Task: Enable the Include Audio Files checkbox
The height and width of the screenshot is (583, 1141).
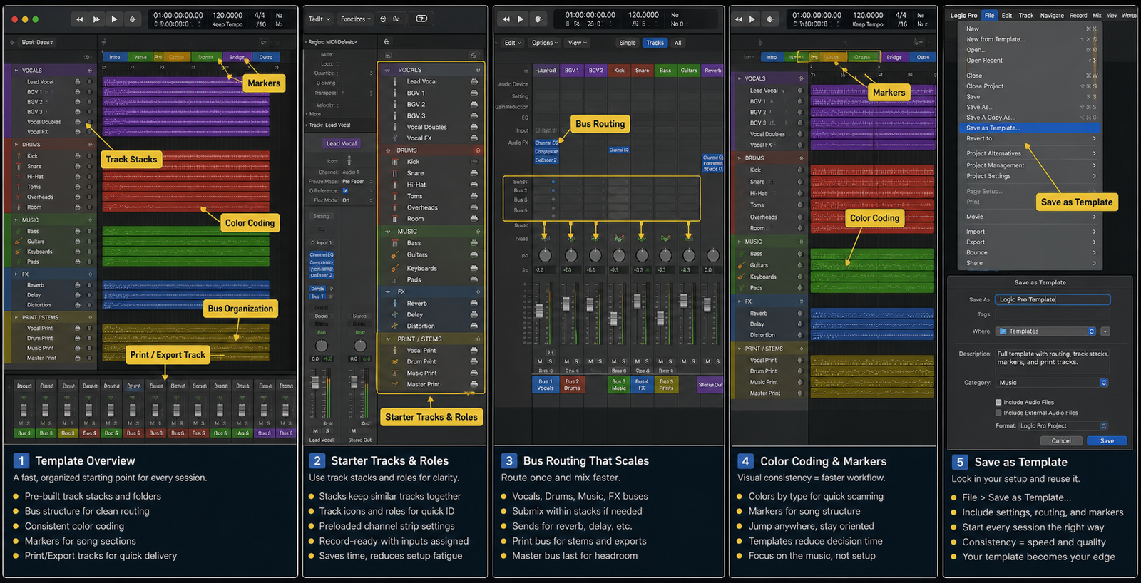Action: (x=998, y=402)
